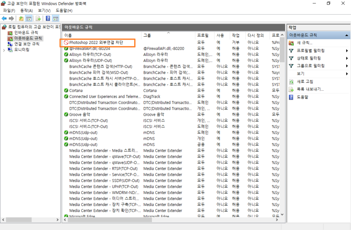Select 연결 보안 규칙 in the tree
351x230 pixels.
pyautogui.click(x=27, y=44)
